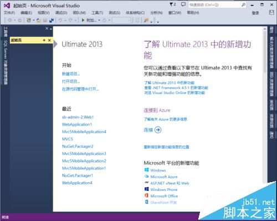Open recent project WebApplication1
277x221 pixels.
pos(77,124)
